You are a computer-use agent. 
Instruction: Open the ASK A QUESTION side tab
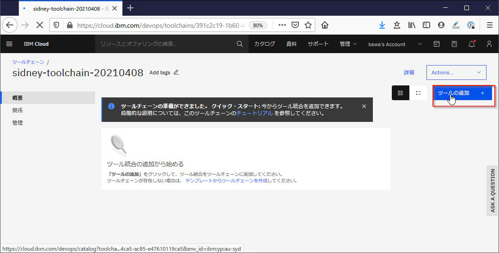tap(493, 191)
